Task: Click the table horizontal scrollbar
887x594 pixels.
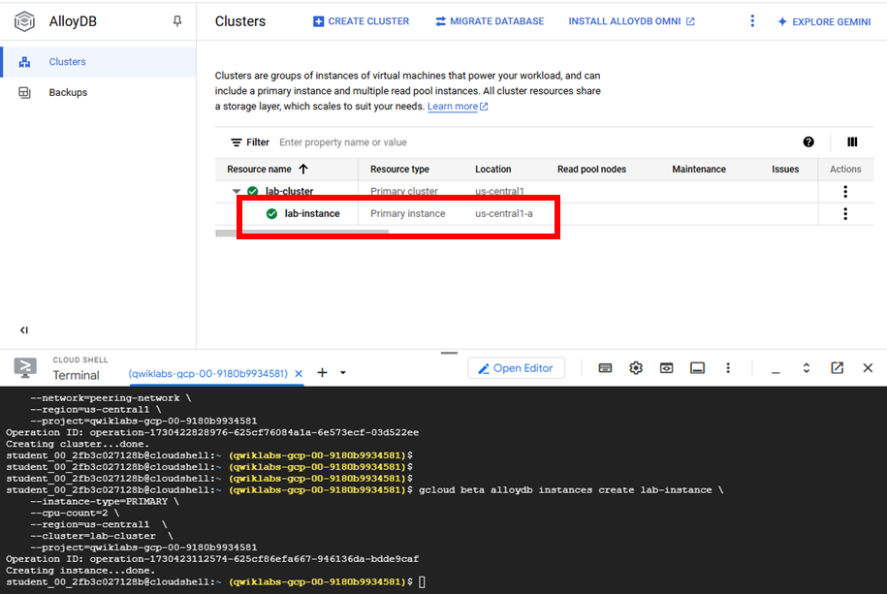Action: pyautogui.click(x=301, y=232)
